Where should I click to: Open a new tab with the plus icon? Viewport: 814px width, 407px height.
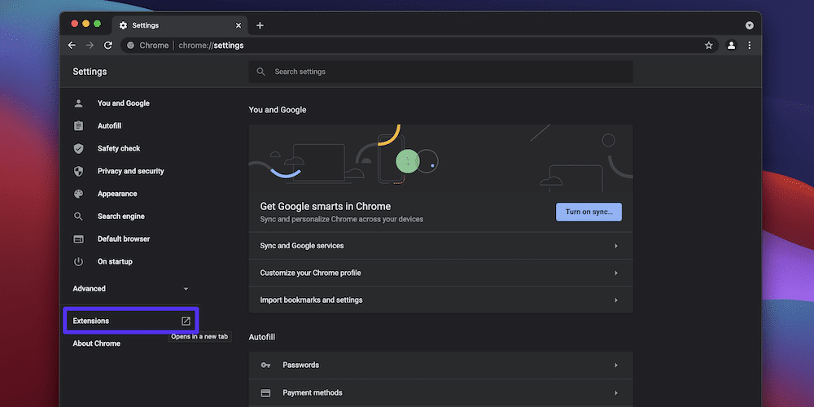260,25
